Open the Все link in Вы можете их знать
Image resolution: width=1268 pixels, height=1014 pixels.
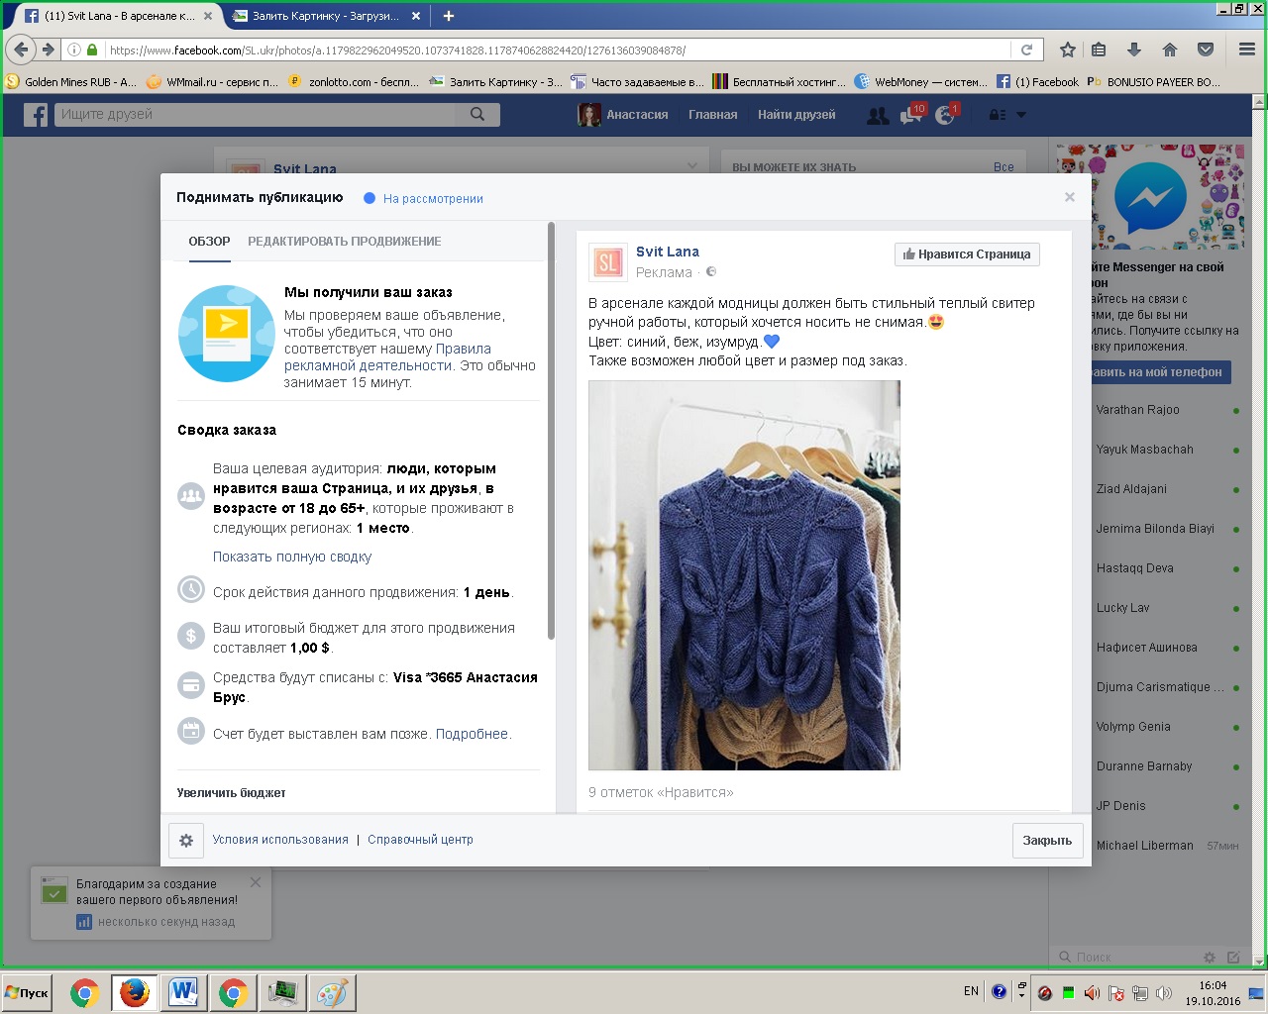pyautogui.click(x=1004, y=167)
